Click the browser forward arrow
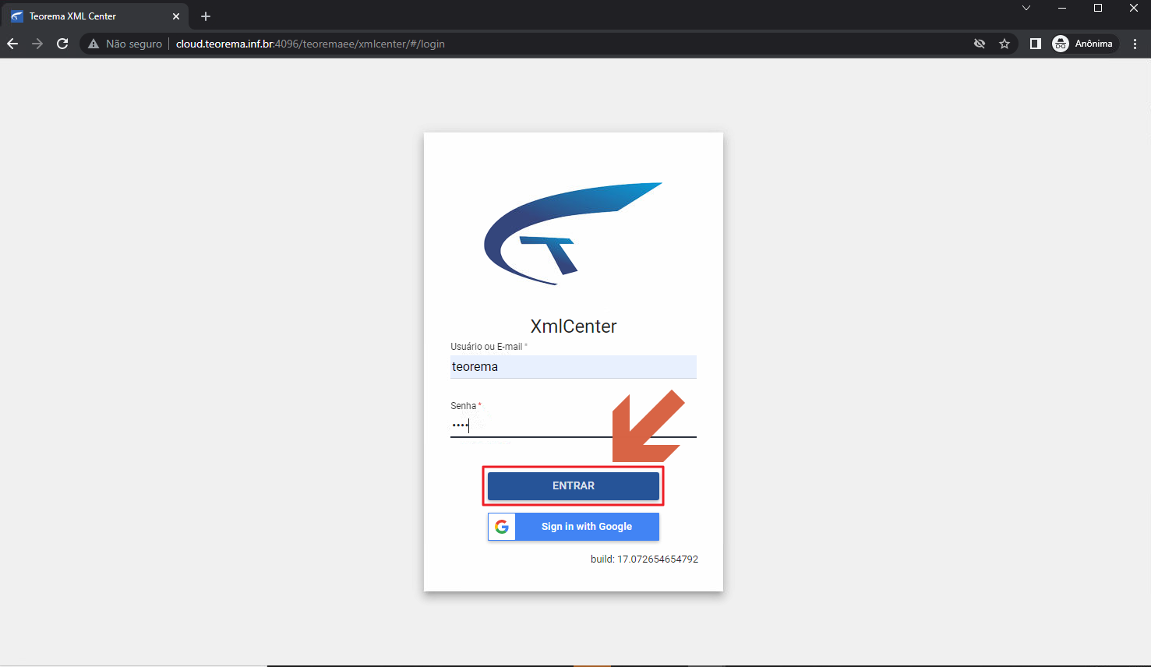The height and width of the screenshot is (667, 1151). pyautogui.click(x=37, y=44)
